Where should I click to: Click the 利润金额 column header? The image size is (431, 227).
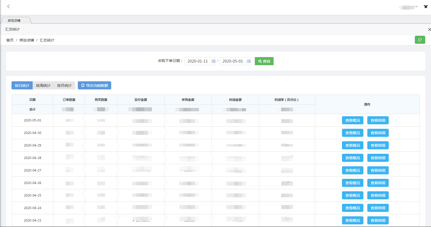pos(235,100)
